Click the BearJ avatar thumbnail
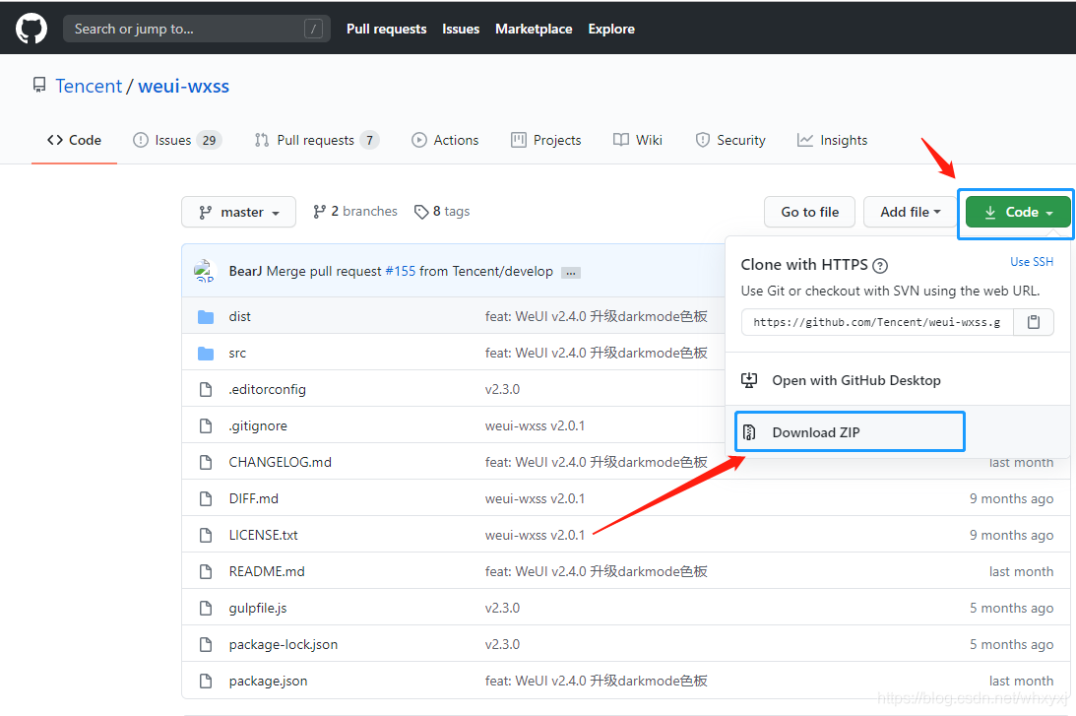The height and width of the screenshot is (716, 1076). coord(205,271)
